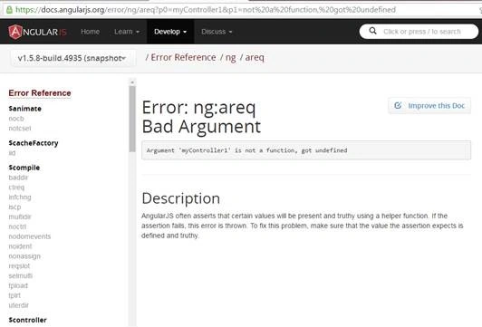Screen dimensions: 482x327
Task: Click the edit pencil icon on Improve this Doc
Action: point(398,105)
